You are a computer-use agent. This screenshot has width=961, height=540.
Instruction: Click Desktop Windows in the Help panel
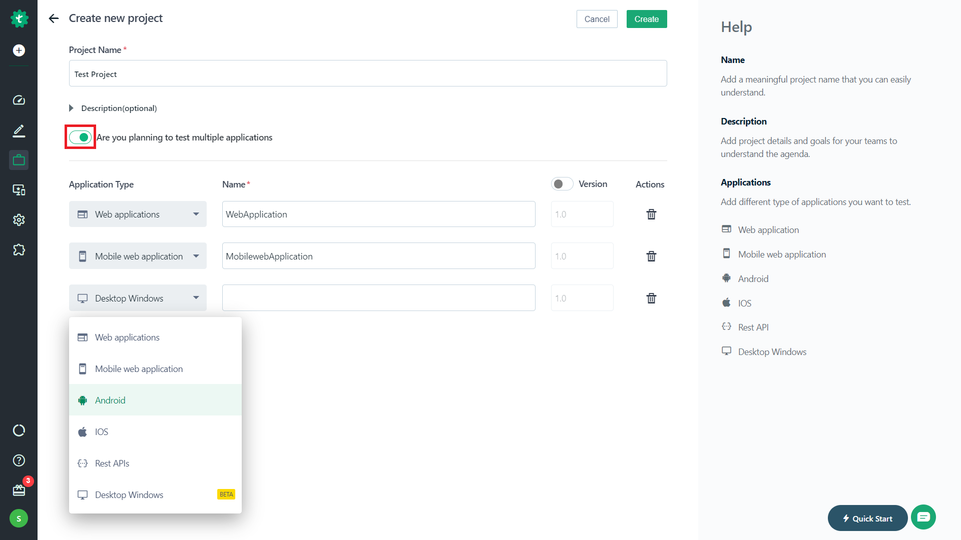point(772,351)
